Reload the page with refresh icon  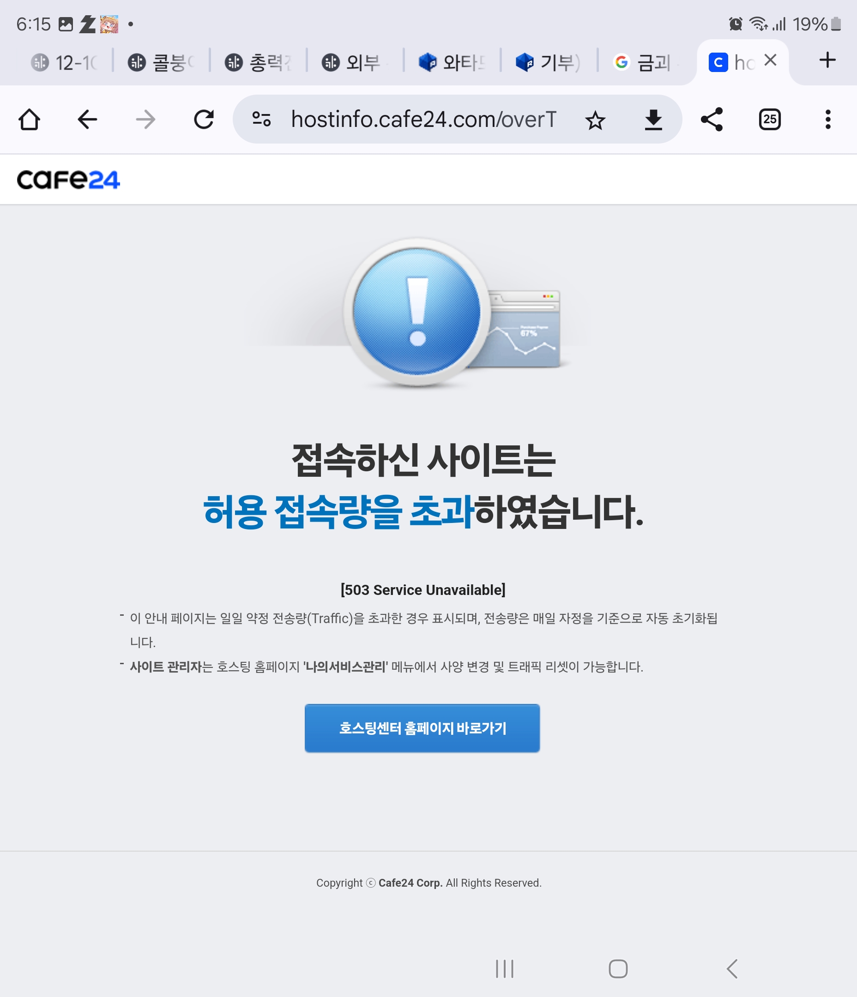coord(204,120)
